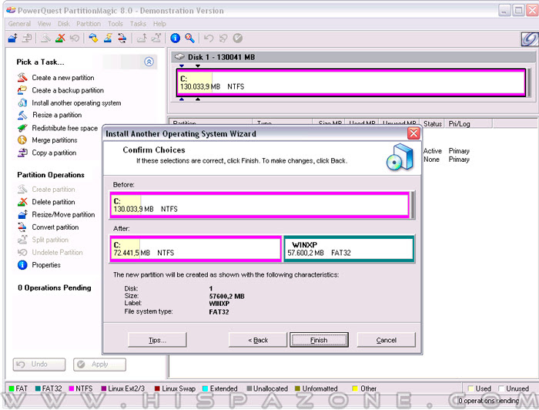Screen dimensions: 539x410
Task: Click the Disk 1 drive icon in header
Action: tap(179, 57)
